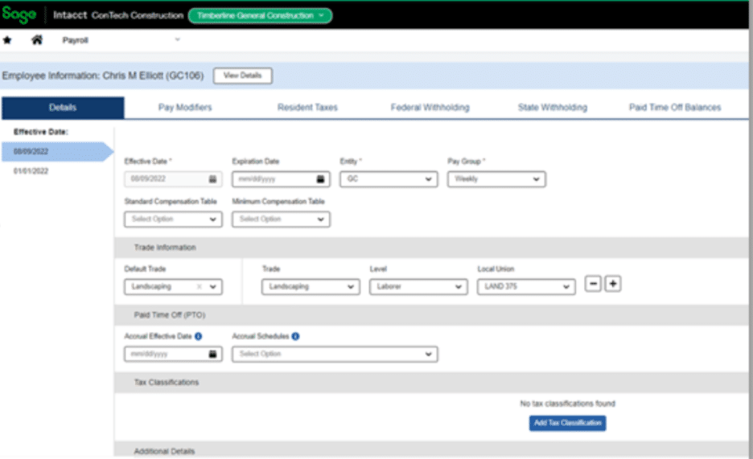Open Level dropdown showing Laborer
Viewport: 753px width, 459px height.
pos(418,287)
